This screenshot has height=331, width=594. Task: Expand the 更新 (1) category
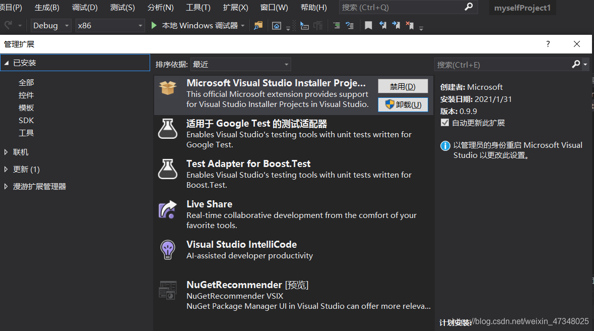(6, 170)
